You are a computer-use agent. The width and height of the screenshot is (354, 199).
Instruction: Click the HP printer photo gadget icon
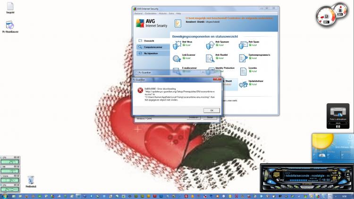point(338,112)
